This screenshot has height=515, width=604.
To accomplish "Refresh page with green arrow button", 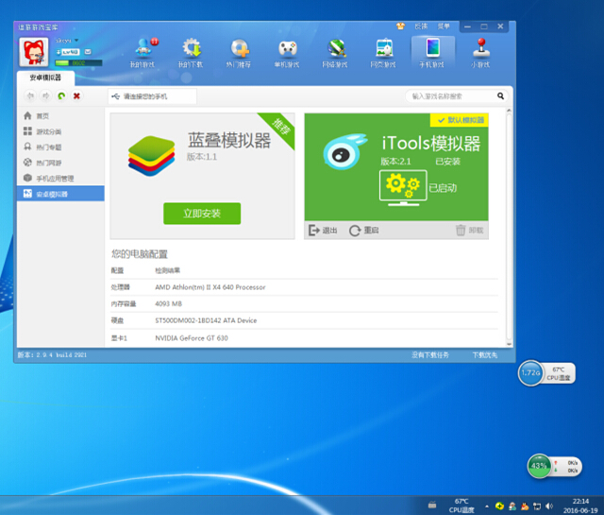I will tap(61, 95).
